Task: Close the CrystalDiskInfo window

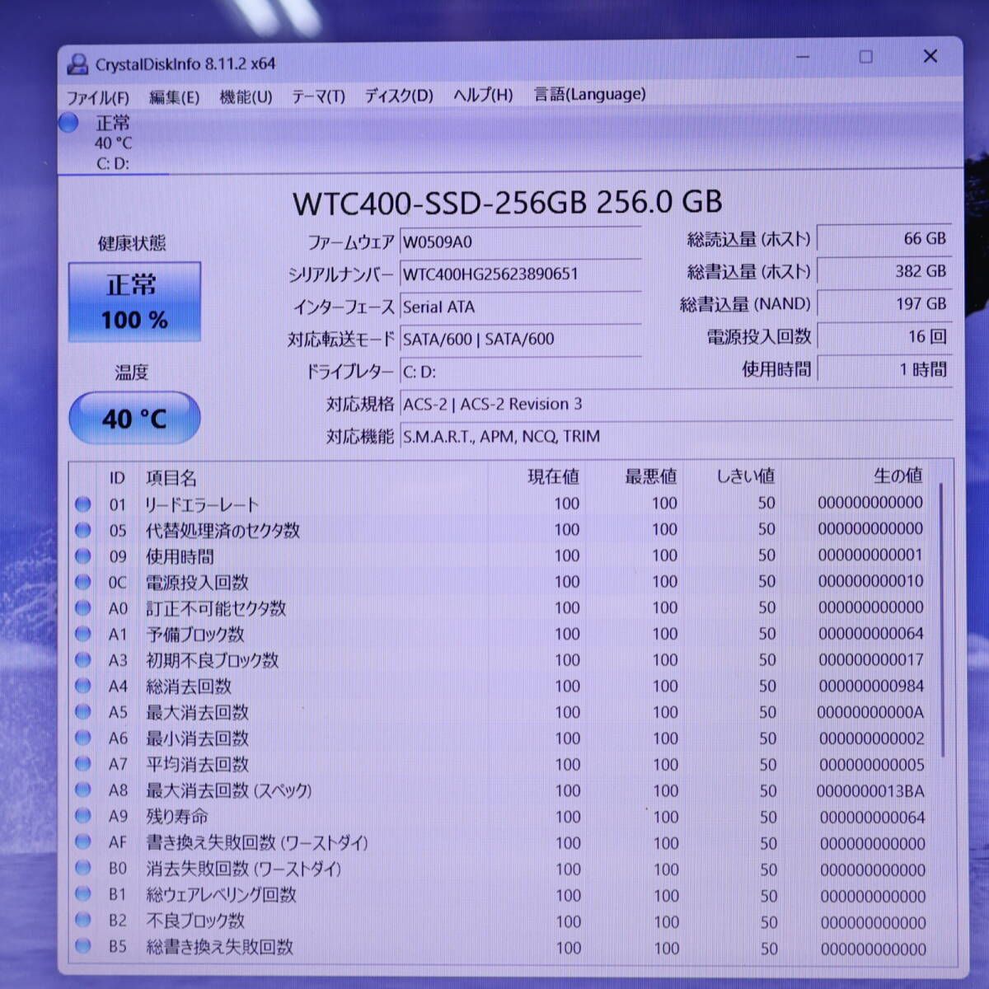Action: (x=930, y=55)
